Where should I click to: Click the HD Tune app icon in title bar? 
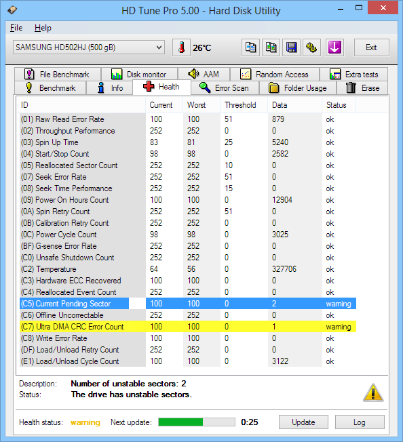coord(12,10)
